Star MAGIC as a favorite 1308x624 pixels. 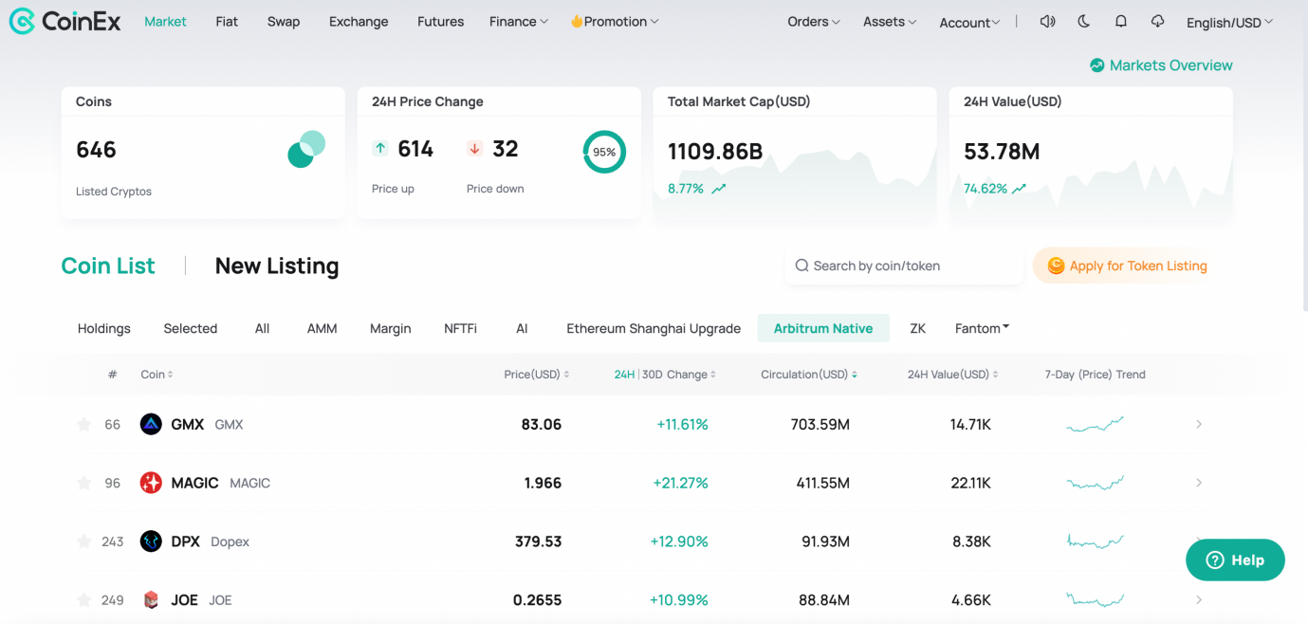coord(84,483)
